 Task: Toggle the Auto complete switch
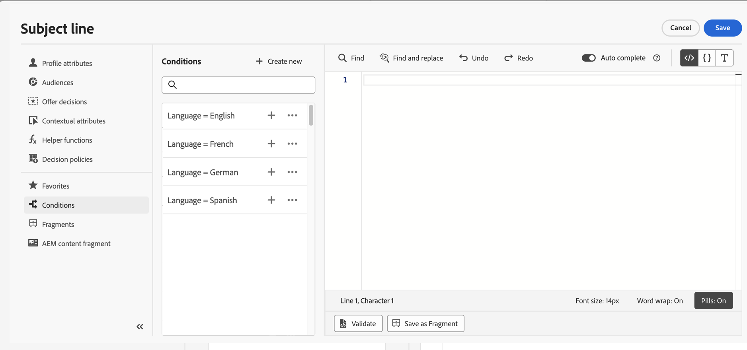coord(589,58)
